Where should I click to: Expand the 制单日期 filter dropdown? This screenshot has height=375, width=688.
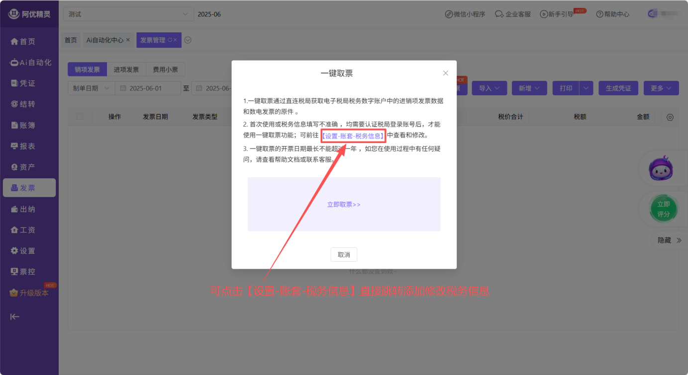tap(91, 88)
